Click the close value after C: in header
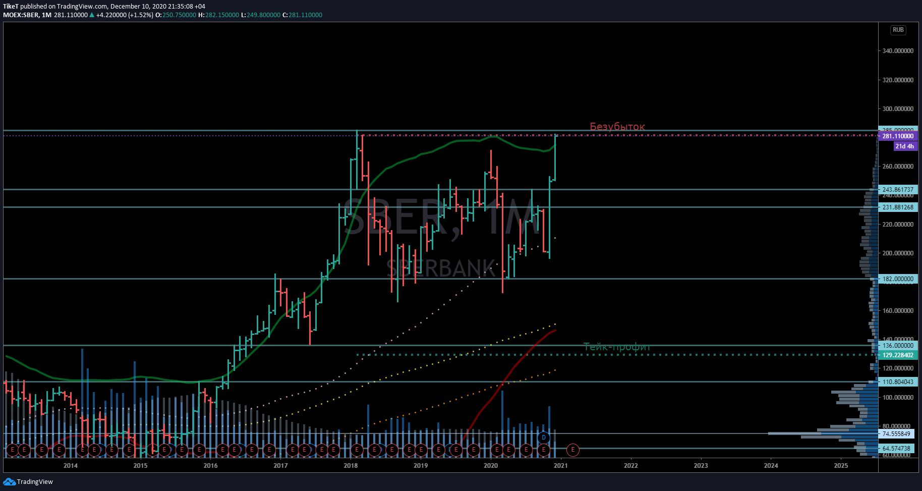This screenshot has width=922, height=491. coord(306,15)
